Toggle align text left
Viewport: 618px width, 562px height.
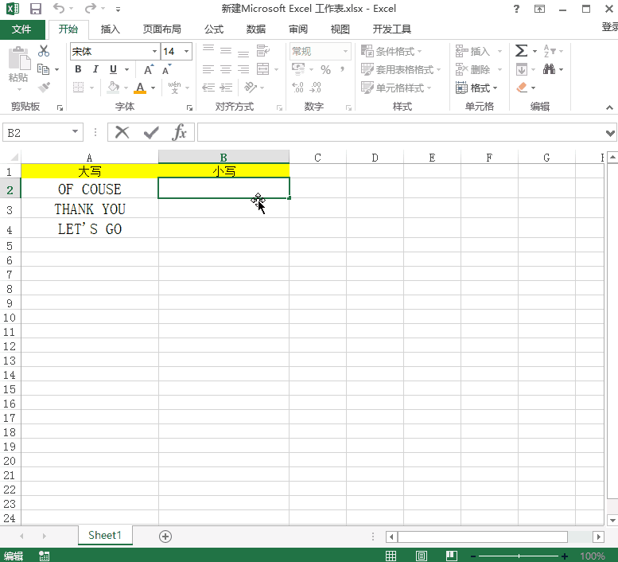[208, 69]
